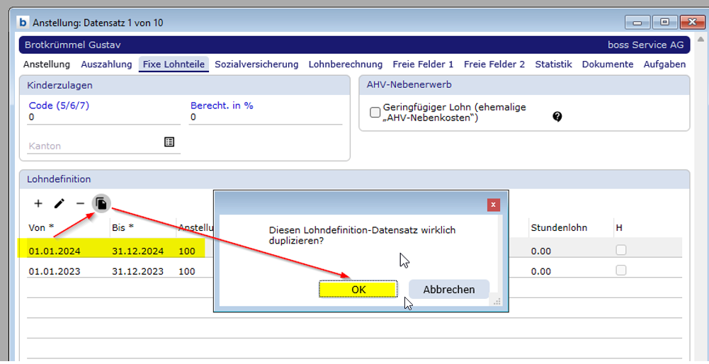
Task: Open the Dokumente tab
Action: tap(607, 64)
